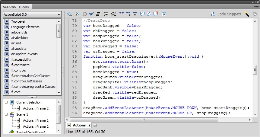Open fl.controls.listClasses package
Viewport: 260px width, 137px height.
(26, 81)
